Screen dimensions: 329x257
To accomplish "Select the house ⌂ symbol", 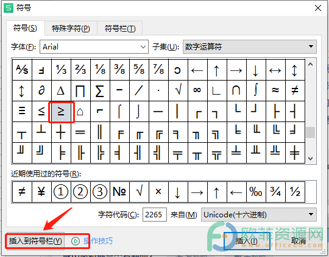I will click(x=80, y=111).
